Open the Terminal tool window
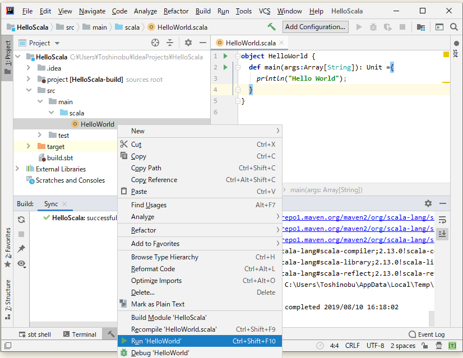The width and height of the screenshot is (463, 358). coord(80,334)
